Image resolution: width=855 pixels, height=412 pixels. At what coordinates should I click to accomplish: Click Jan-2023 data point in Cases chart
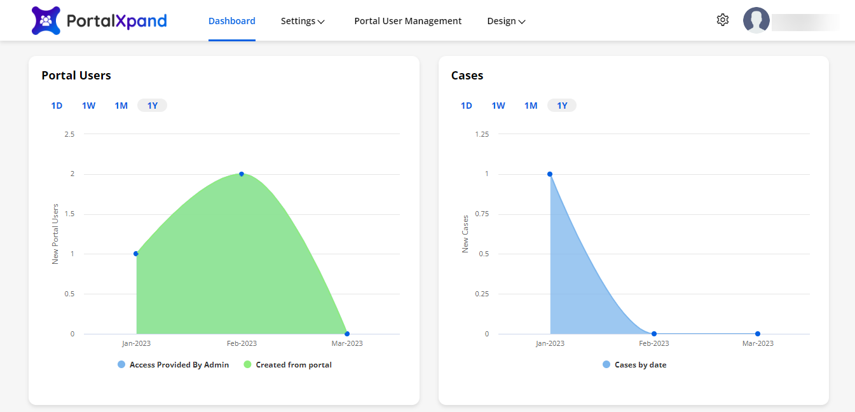[550, 174]
